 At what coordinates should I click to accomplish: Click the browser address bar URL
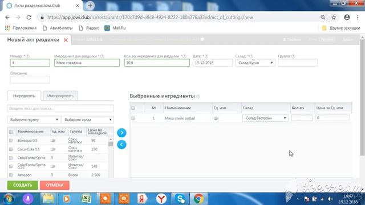pyautogui.click(x=150, y=18)
